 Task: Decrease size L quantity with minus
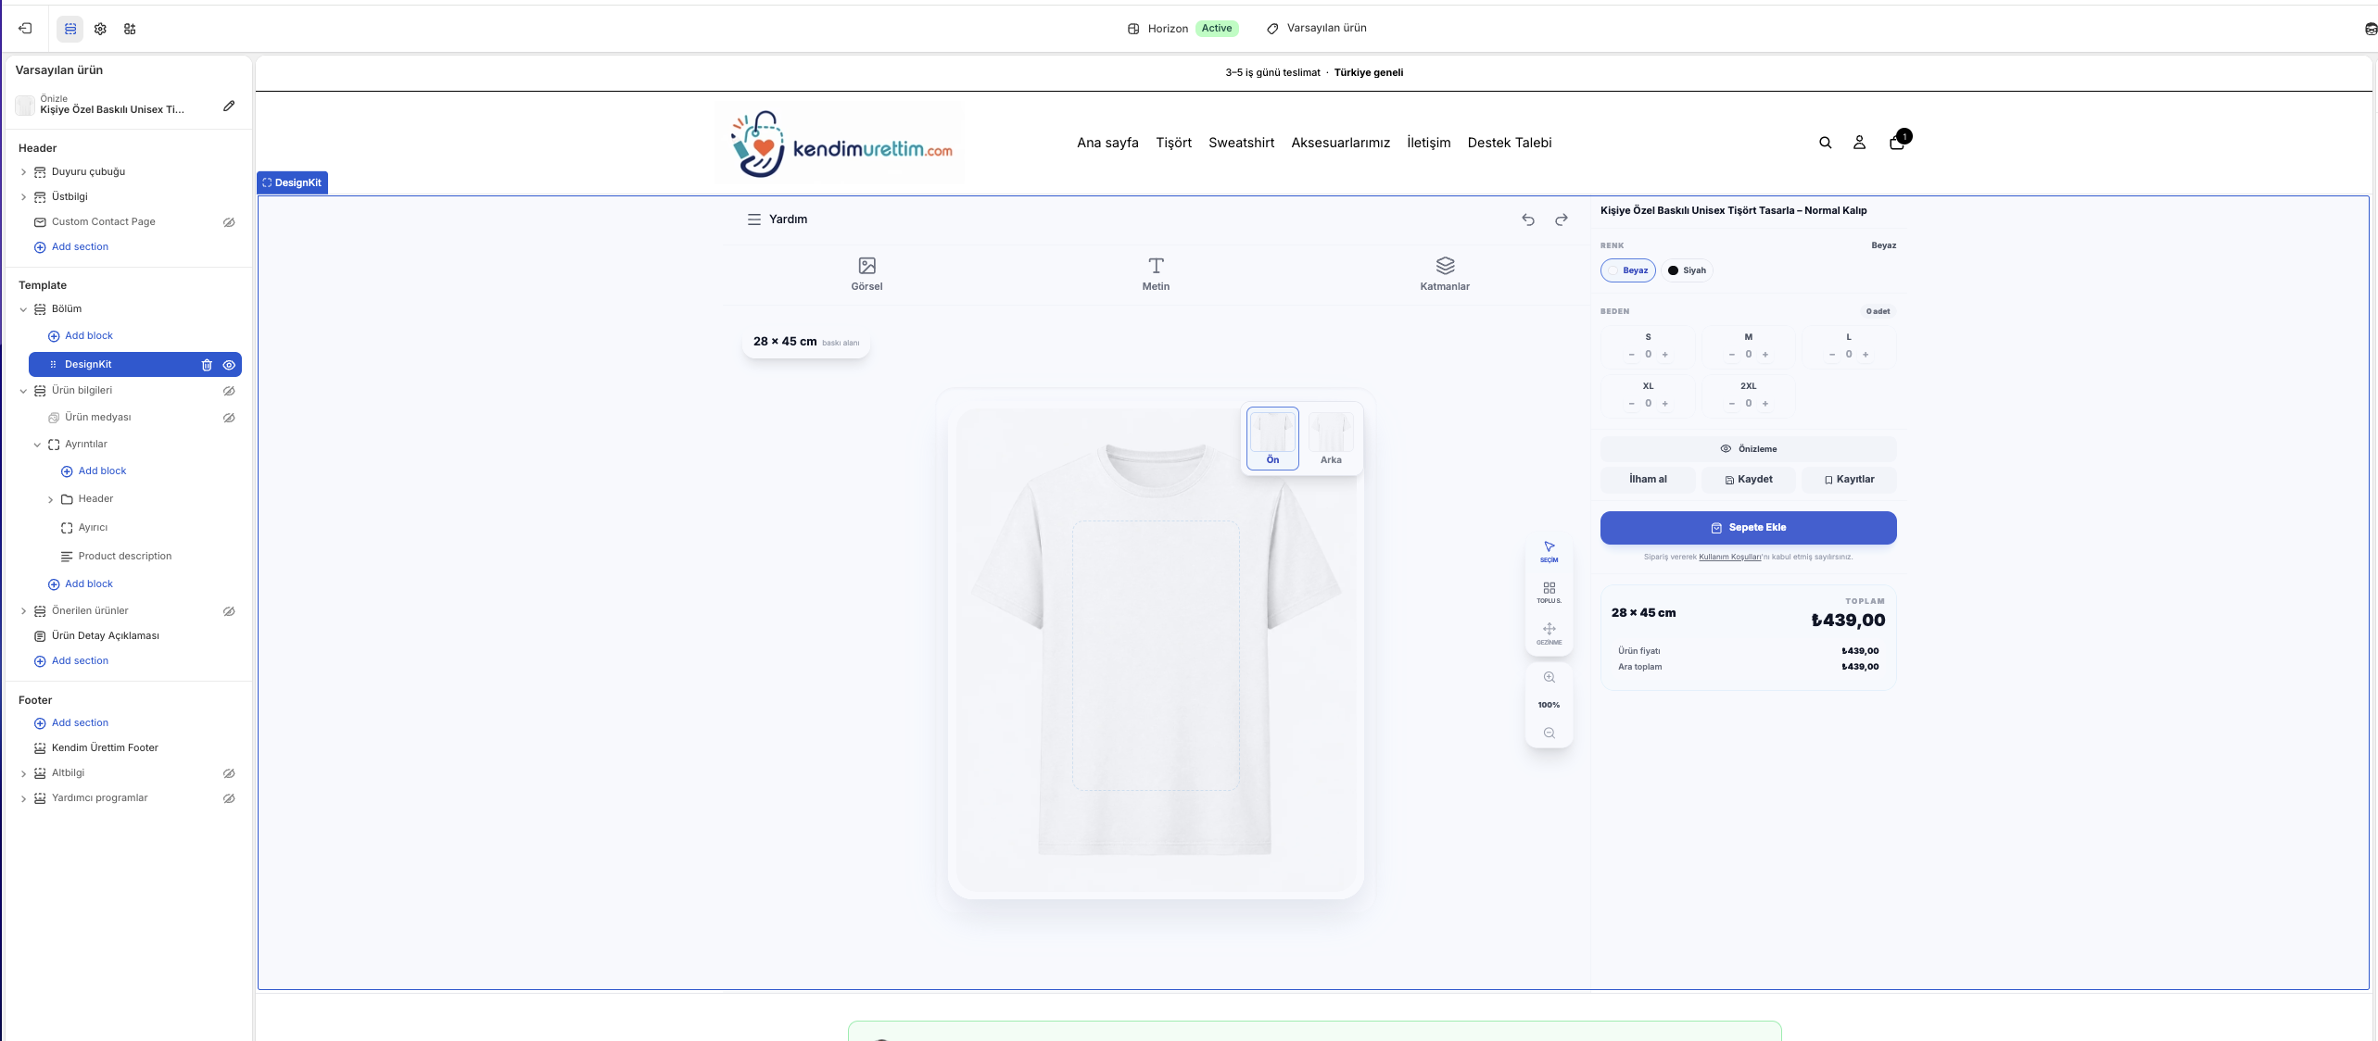pos(1832,355)
